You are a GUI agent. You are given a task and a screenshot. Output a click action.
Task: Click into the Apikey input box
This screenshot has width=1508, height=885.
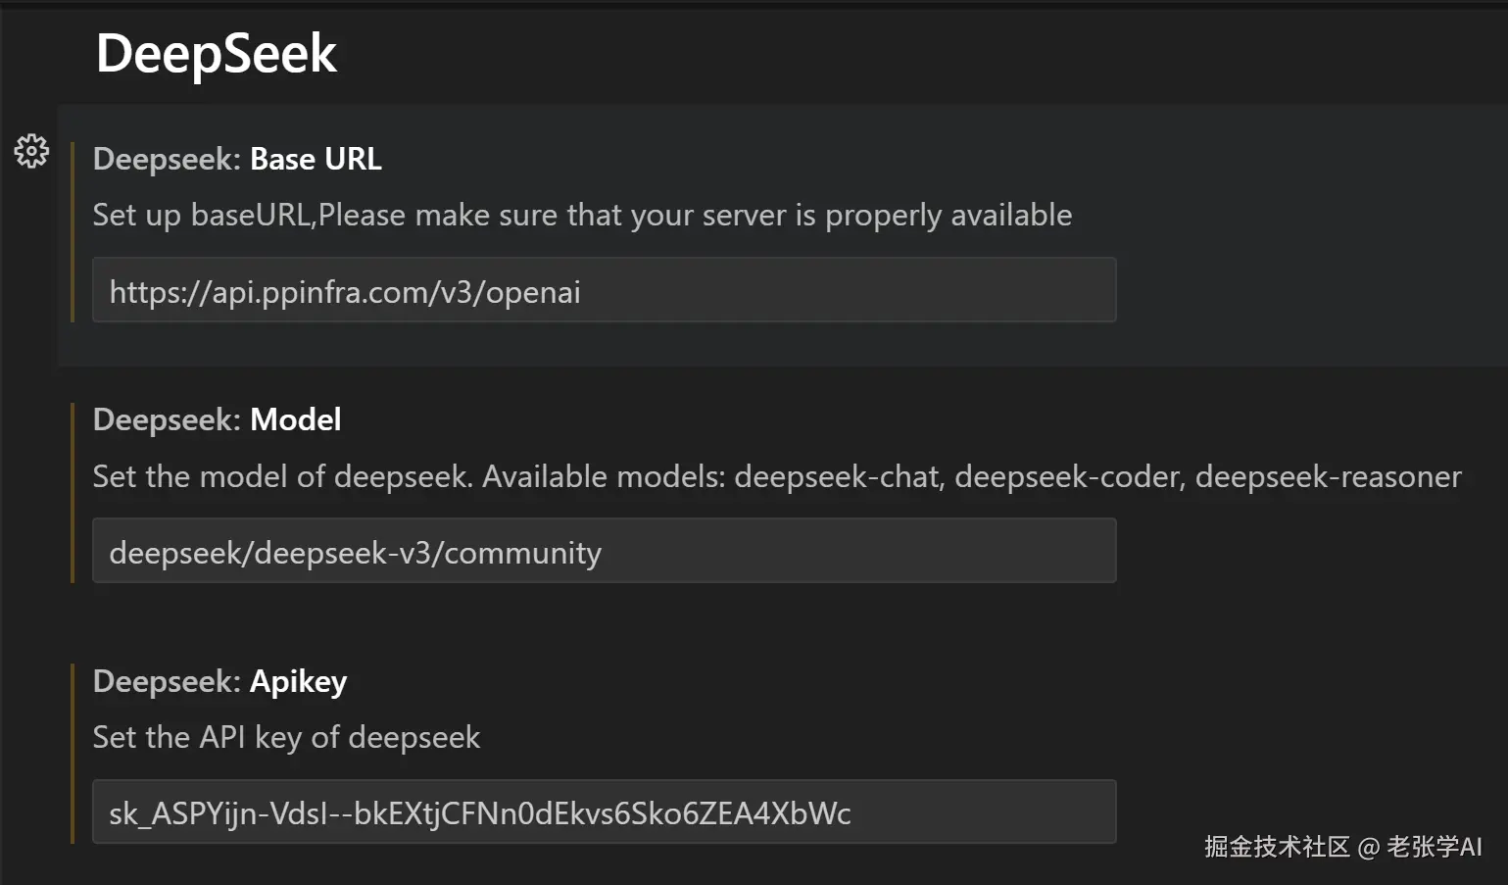(x=604, y=811)
